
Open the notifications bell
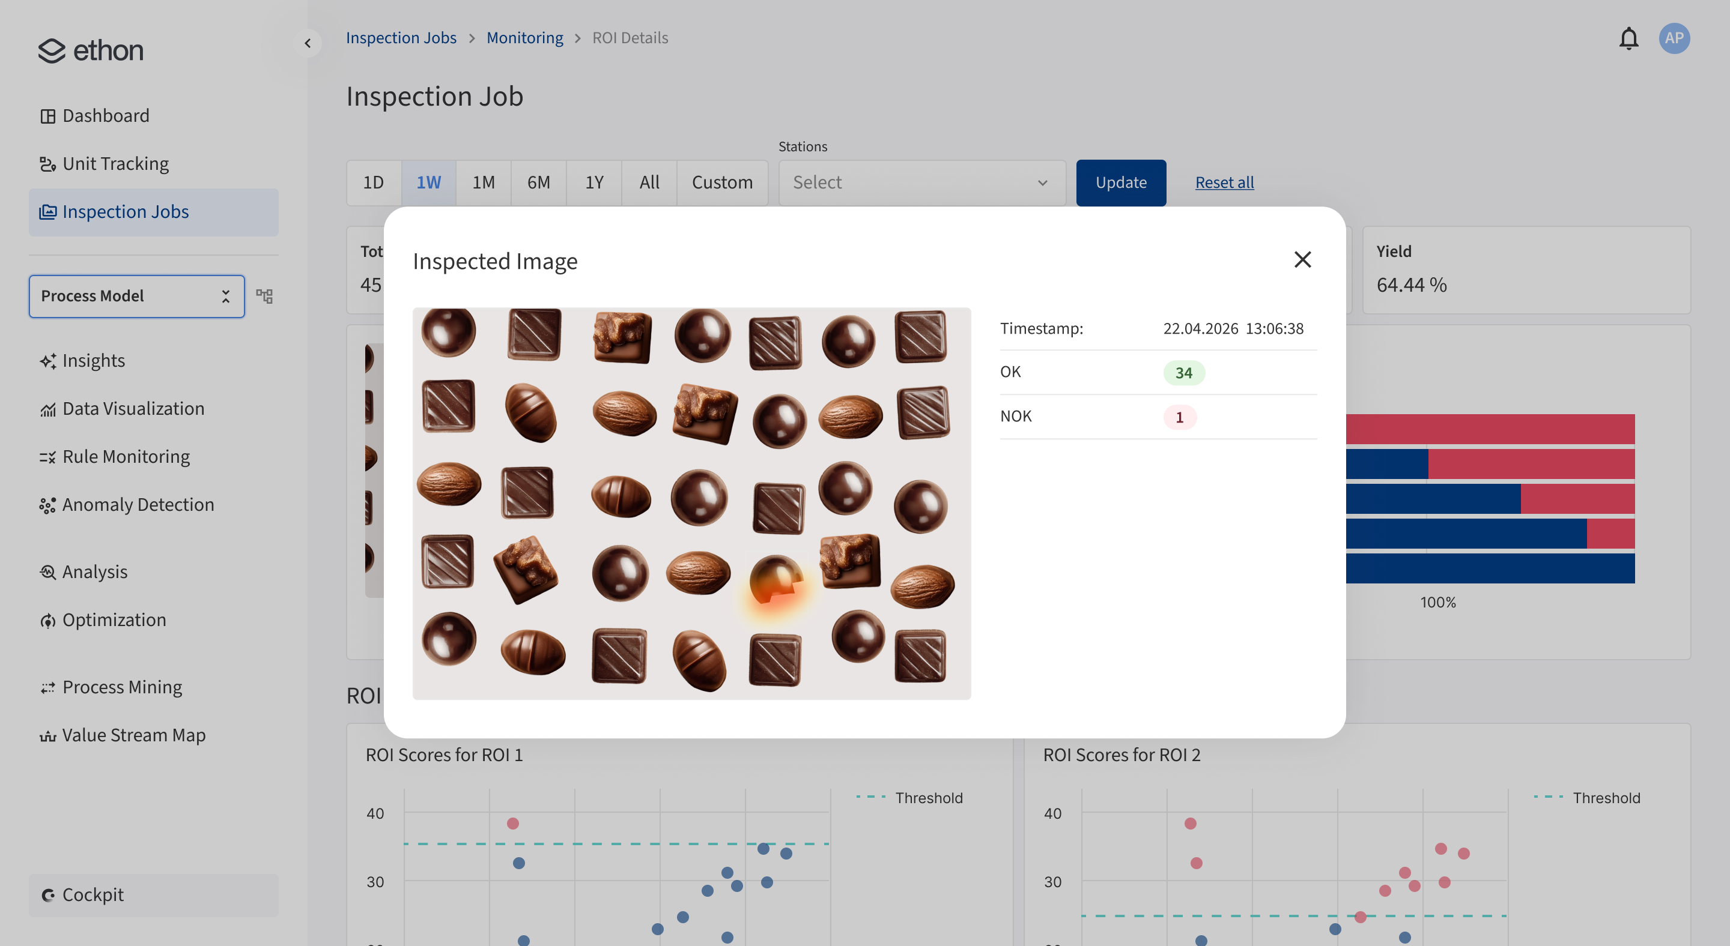[1629, 38]
